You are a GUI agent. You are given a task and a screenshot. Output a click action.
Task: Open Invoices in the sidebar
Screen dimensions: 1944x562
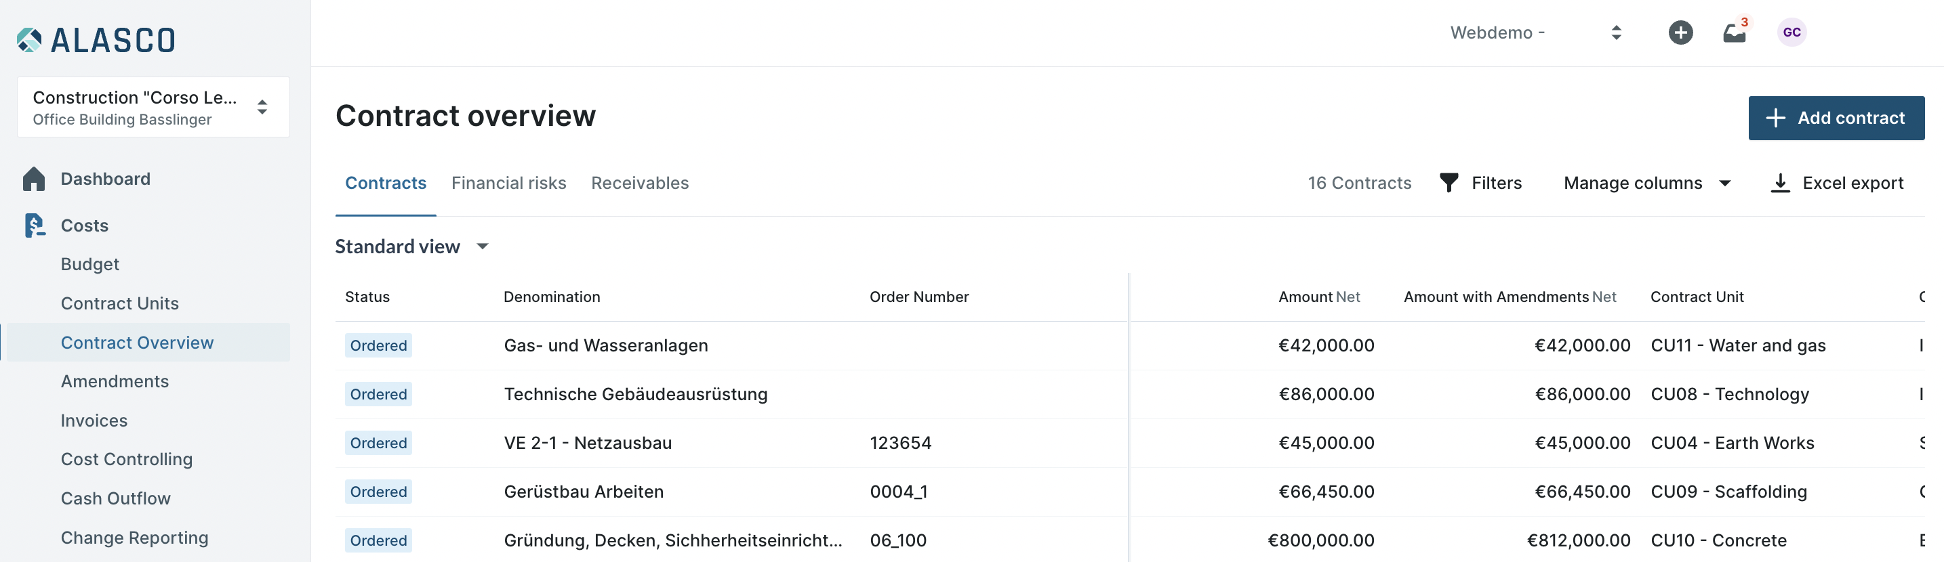click(x=94, y=420)
